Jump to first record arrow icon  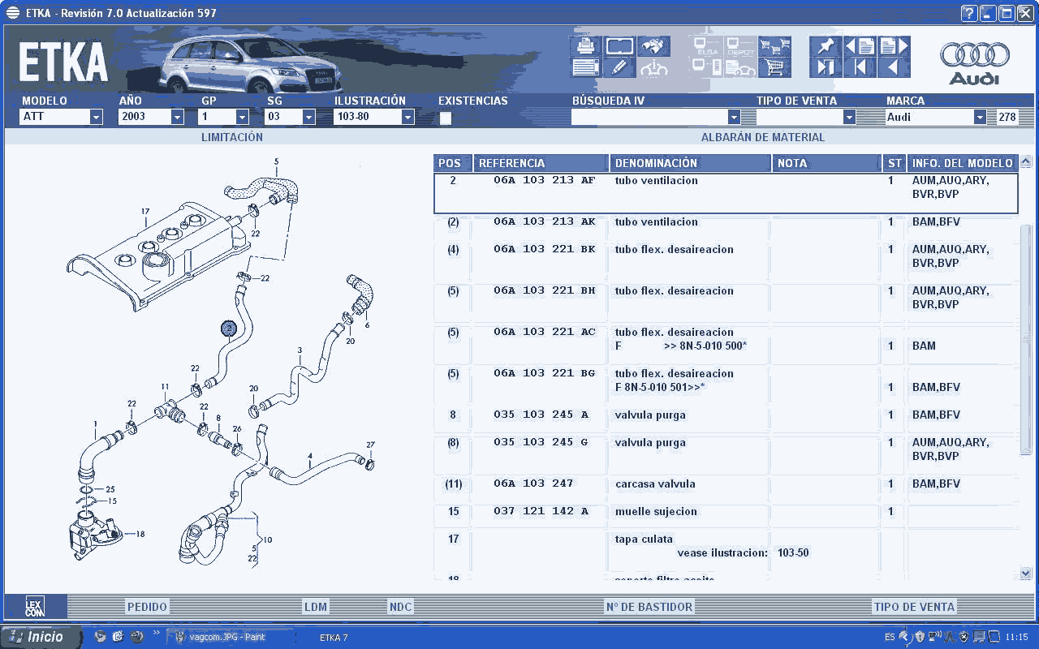pyautogui.click(x=860, y=67)
